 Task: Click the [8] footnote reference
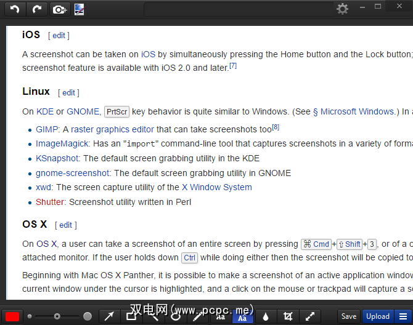[276, 127]
